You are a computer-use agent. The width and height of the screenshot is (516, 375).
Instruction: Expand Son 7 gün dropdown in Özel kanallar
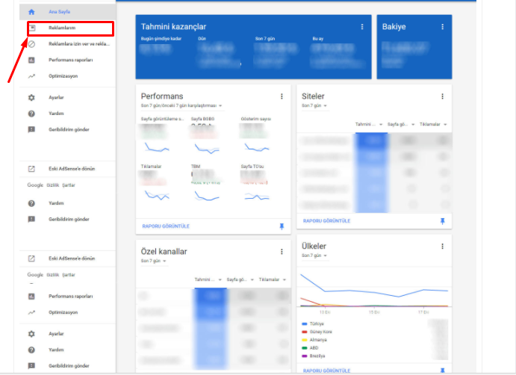point(154,261)
